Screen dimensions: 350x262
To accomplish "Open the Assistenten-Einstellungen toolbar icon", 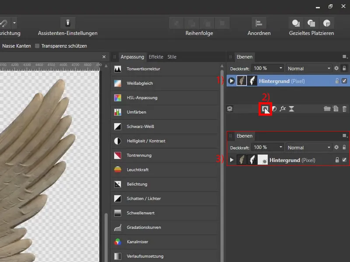I will 68,23.
